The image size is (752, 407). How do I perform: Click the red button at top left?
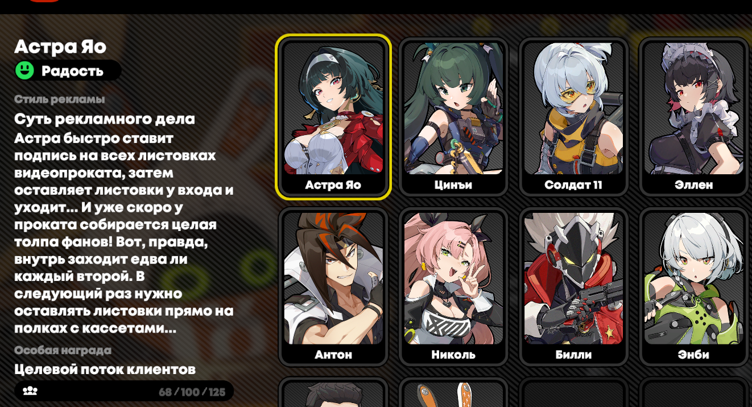click(44, 1)
